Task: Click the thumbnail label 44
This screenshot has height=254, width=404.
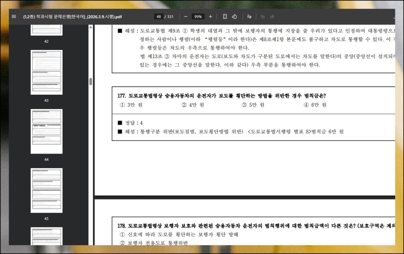Action: 46,160
